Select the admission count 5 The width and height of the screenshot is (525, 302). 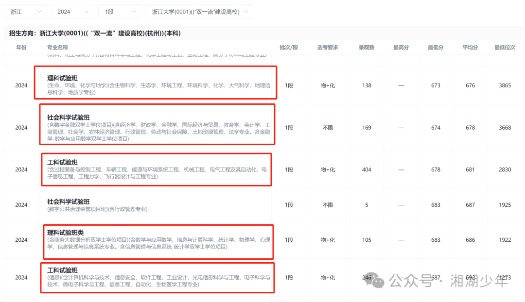click(x=367, y=205)
